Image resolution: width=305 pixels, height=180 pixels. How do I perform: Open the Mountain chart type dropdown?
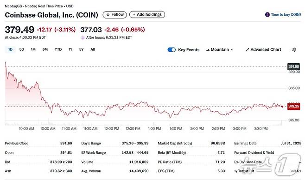tap(220, 50)
